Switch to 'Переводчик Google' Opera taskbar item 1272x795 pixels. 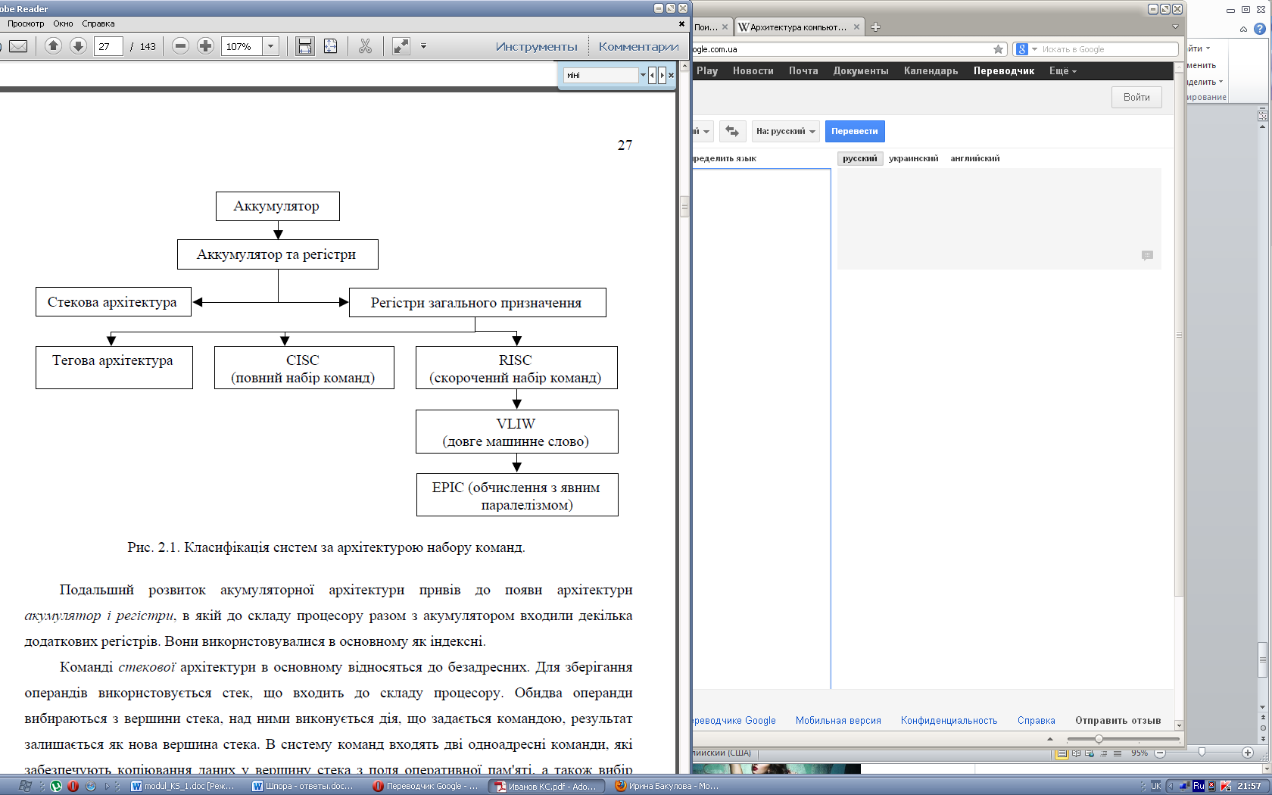(426, 786)
